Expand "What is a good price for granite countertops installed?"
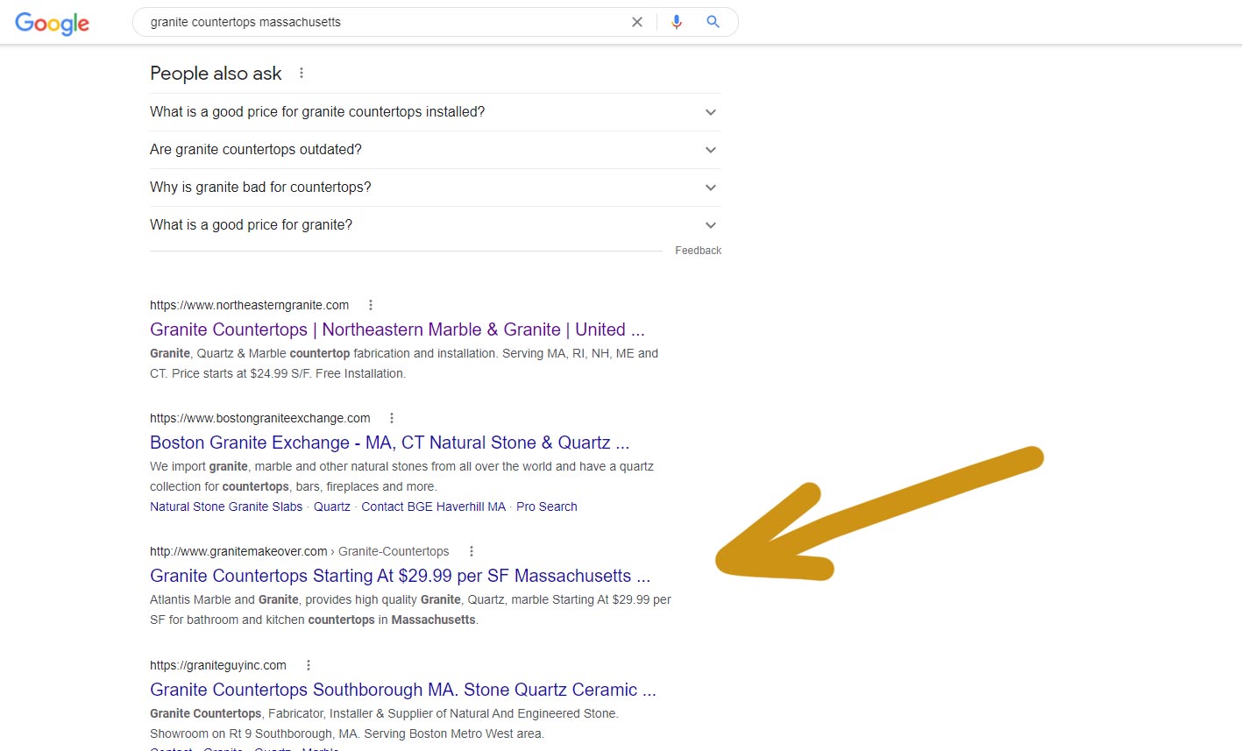The height and width of the screenshot is (751, 1242). [x=436, y=112]
